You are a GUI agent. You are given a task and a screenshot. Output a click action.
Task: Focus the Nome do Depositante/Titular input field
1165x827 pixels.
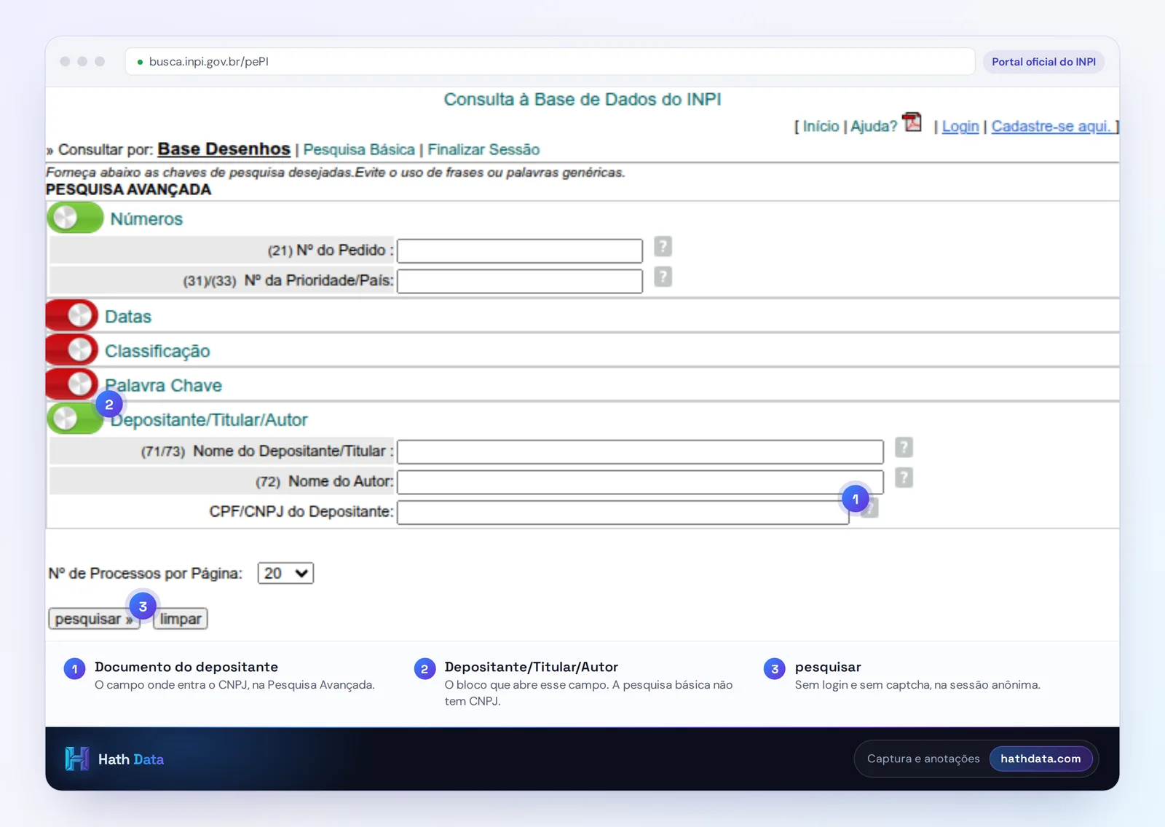(x=640, y=451)
